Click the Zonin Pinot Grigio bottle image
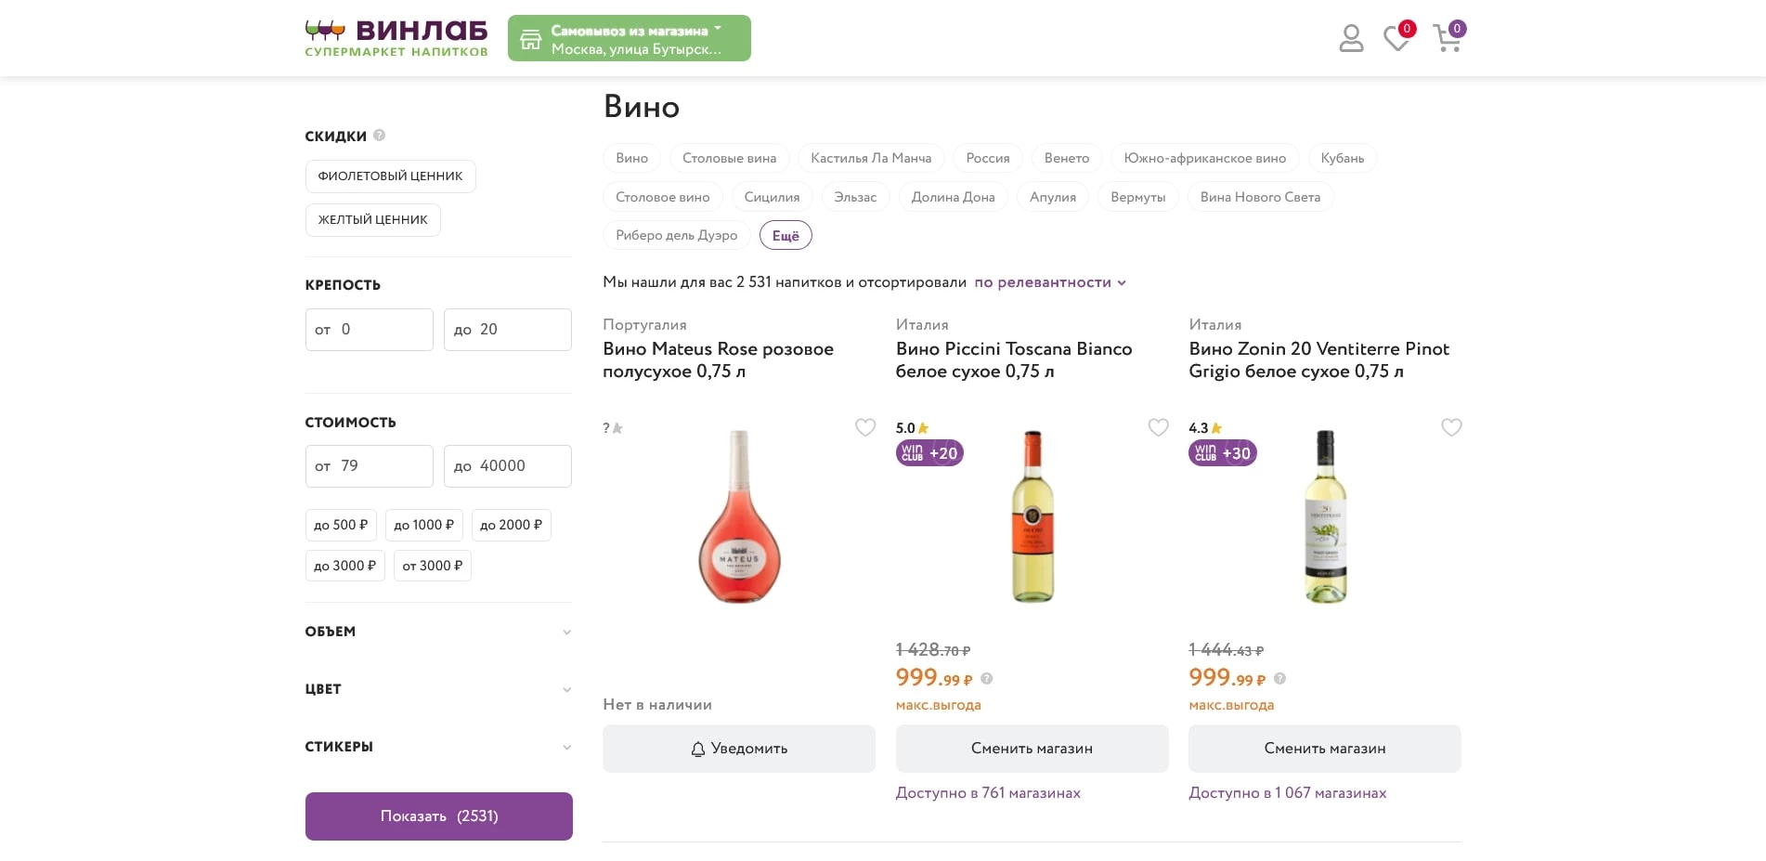Viewport: 1766px width, 861px height. (x=1325, y=516)
